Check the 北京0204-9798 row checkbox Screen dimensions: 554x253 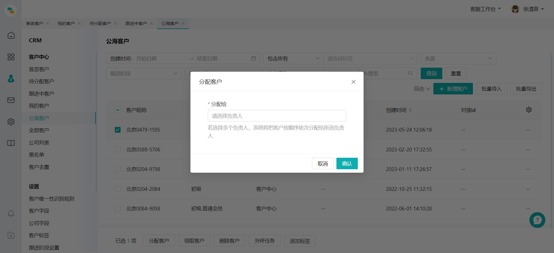(118, 169)
